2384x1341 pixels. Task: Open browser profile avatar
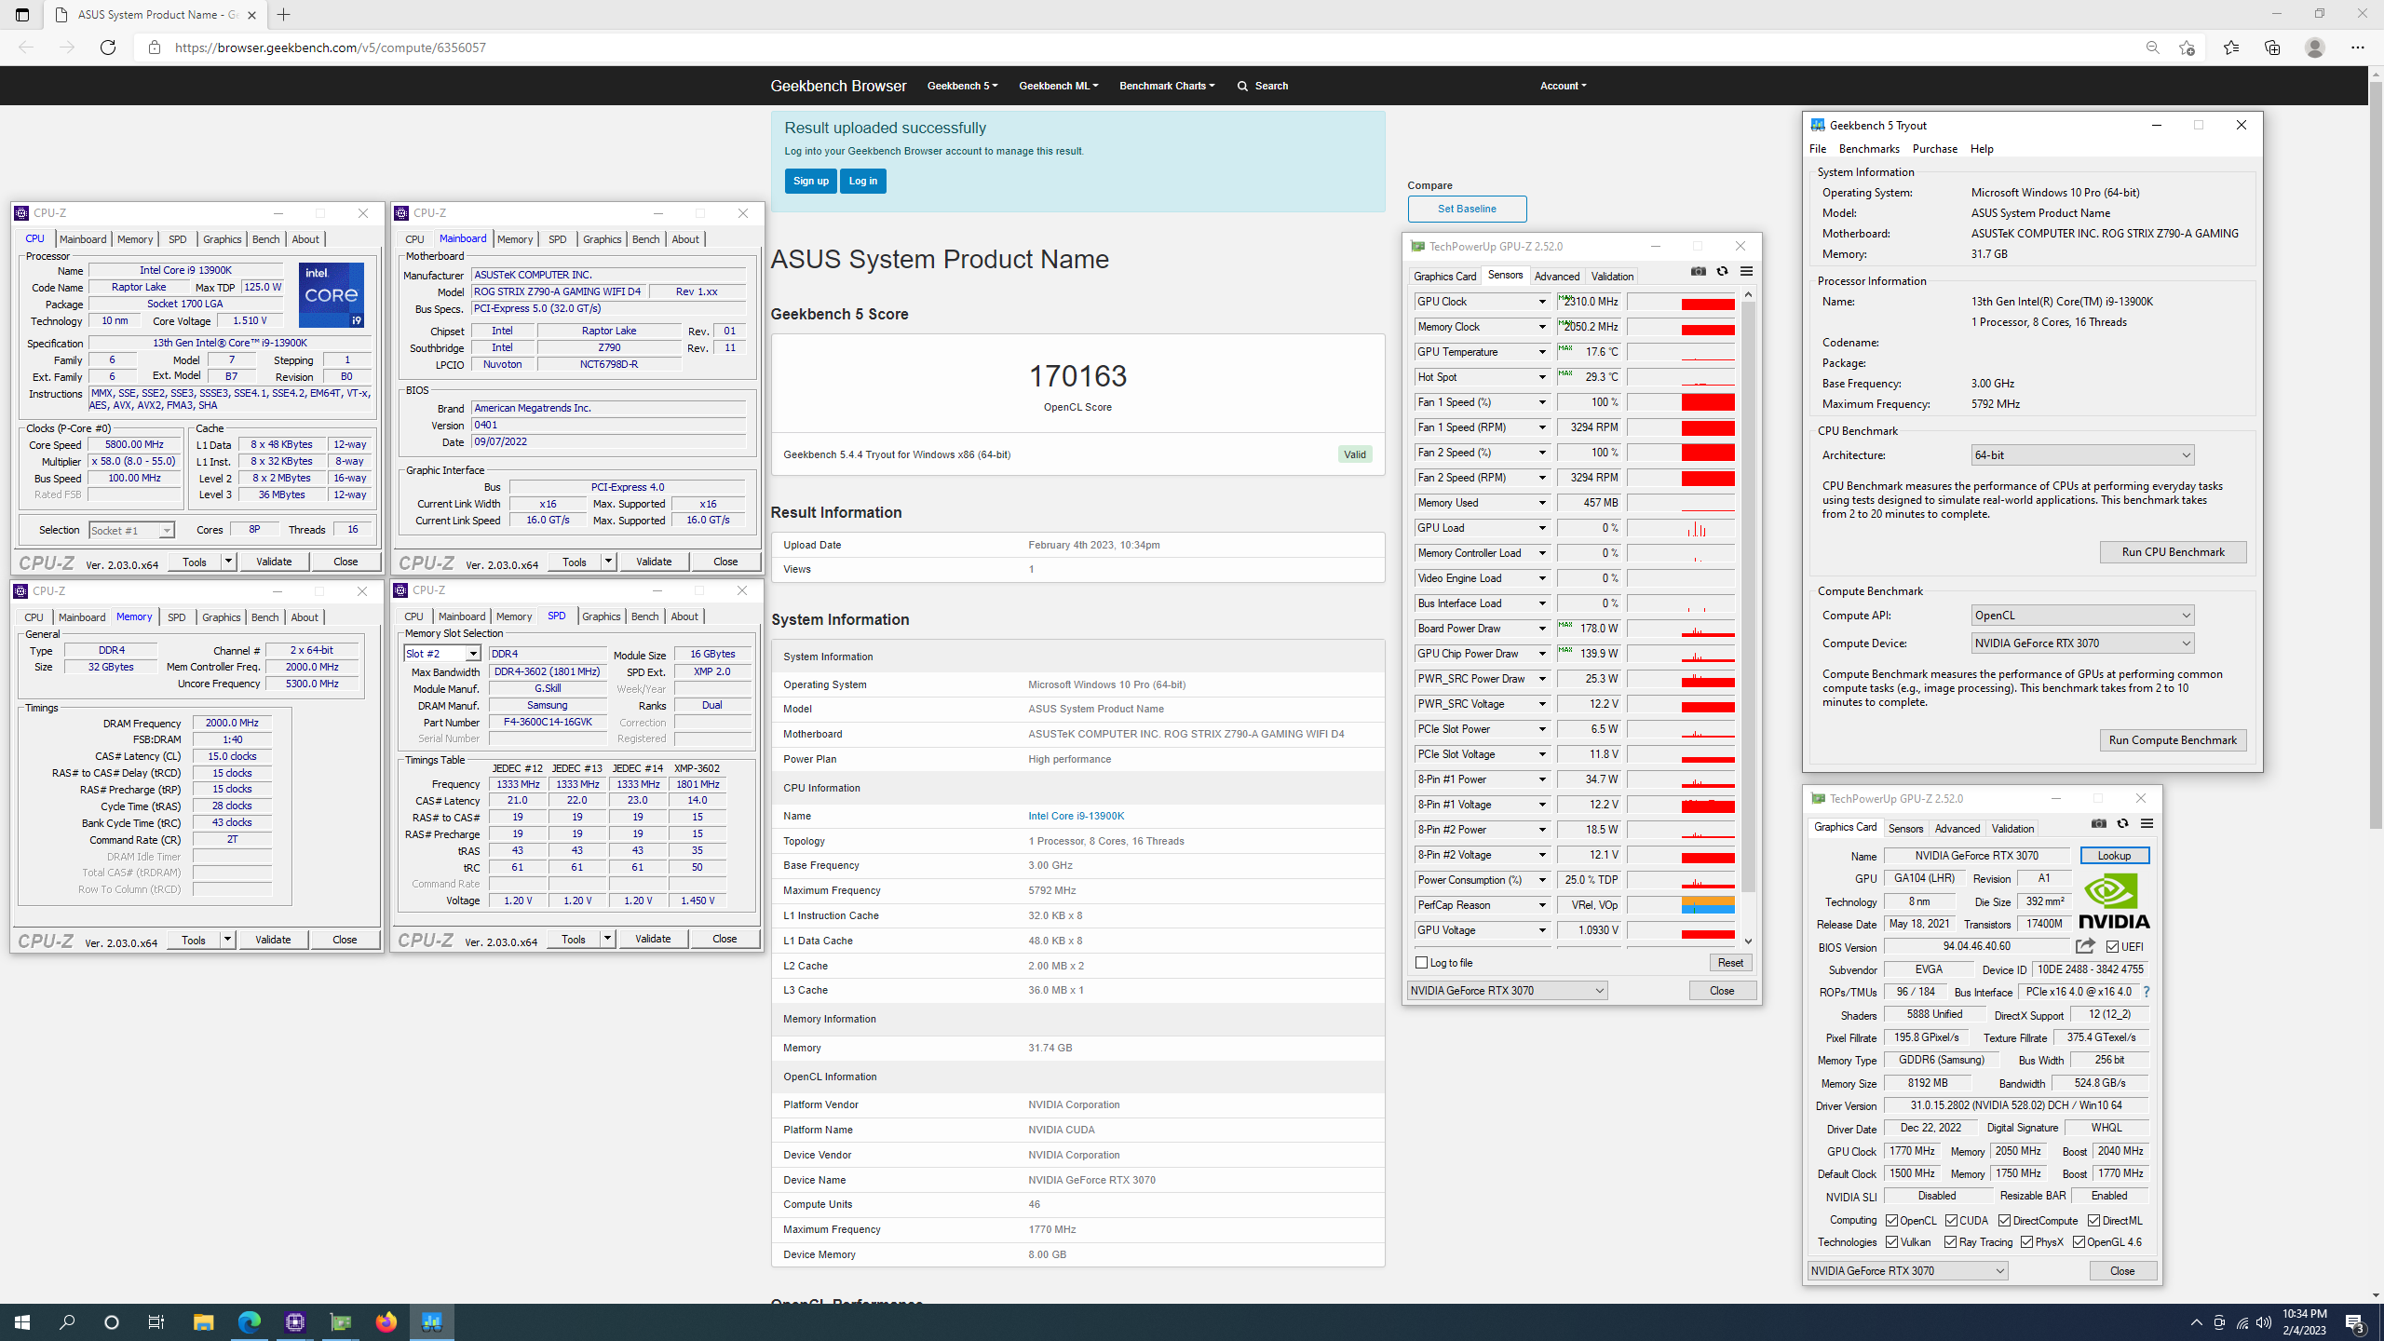click(2315, 47)
